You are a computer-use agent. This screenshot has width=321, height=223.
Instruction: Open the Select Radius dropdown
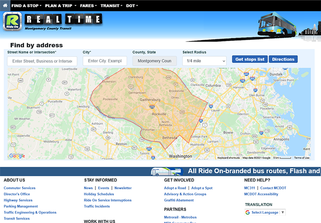click(x=204, y=60)
